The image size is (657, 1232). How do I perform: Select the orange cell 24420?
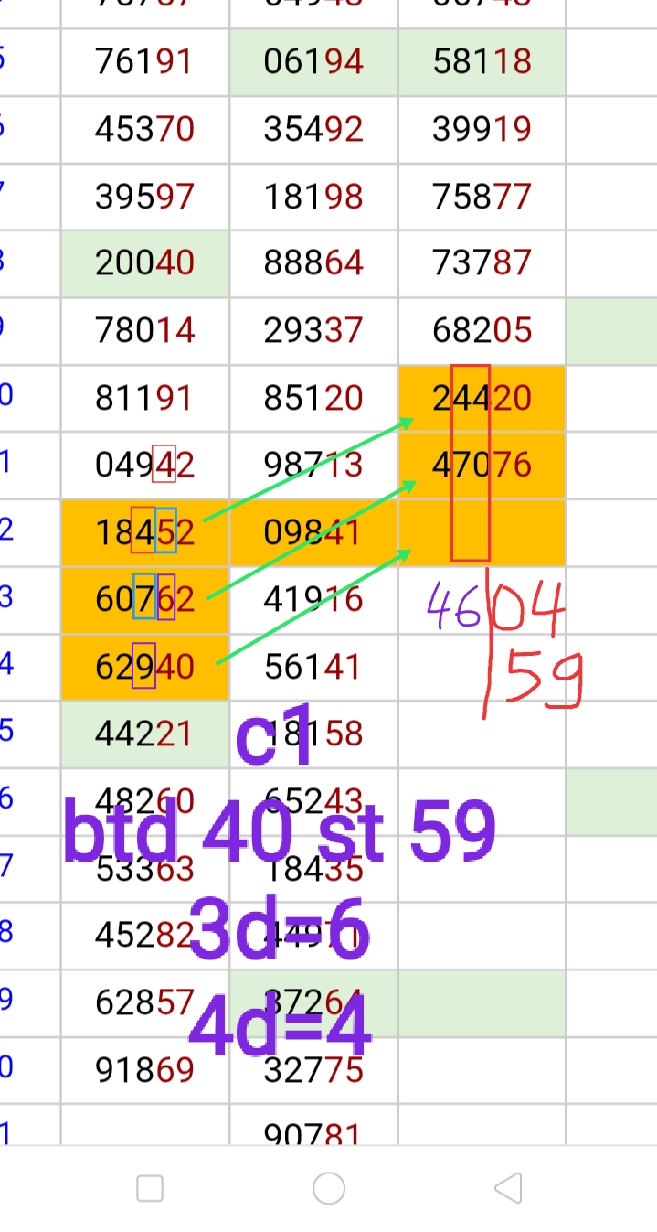point(482,398)
